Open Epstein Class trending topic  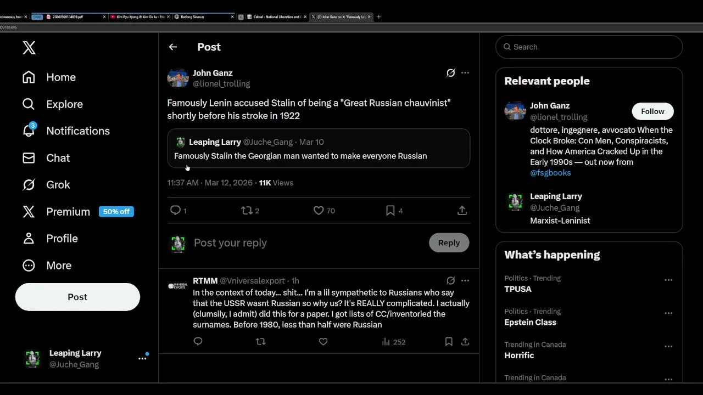pyautogui.click(x=530, y=323)
